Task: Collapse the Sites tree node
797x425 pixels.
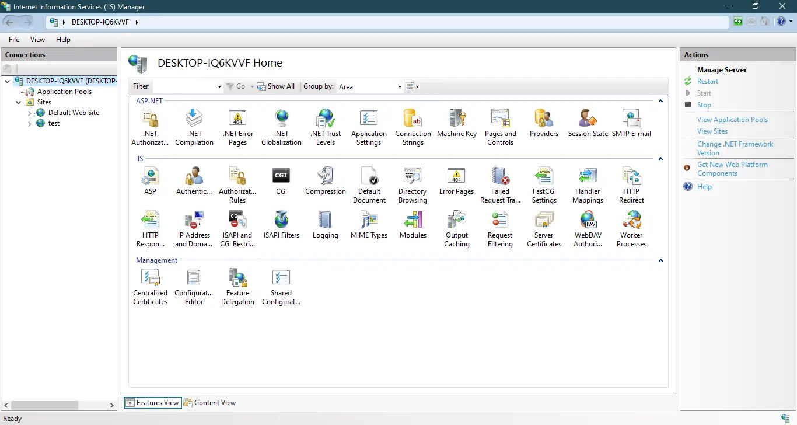Action: pyautogui.click(x=18, y=102)
